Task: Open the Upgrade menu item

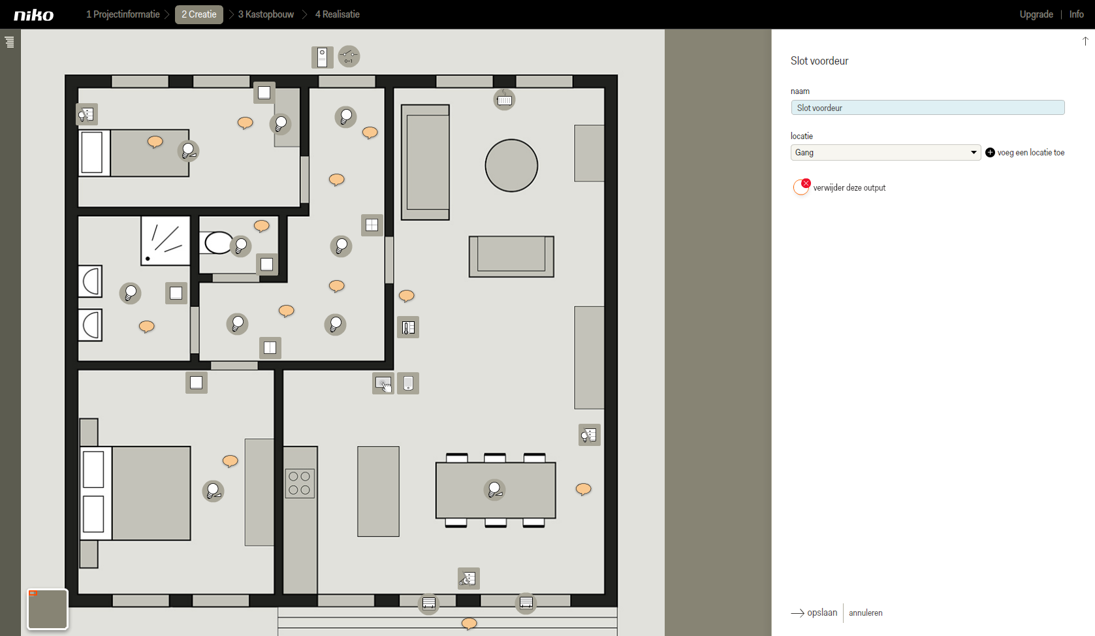Action: [x=1036, y=14]
